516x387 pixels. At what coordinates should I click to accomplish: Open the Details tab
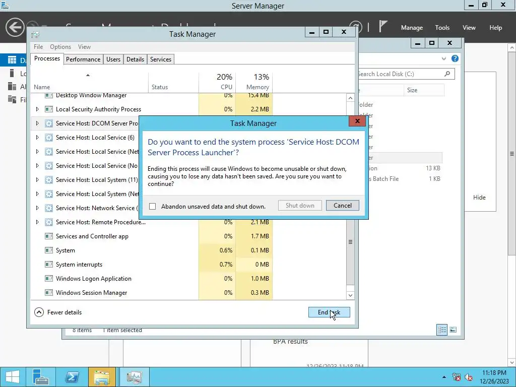point(135,59)
